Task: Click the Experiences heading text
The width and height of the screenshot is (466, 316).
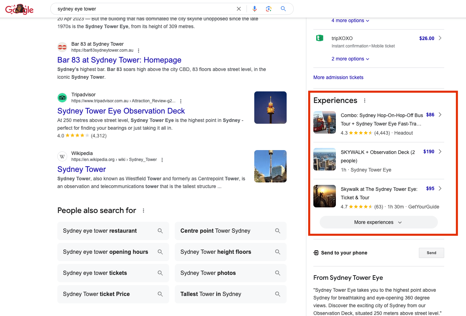Action: tap(335, 101)
